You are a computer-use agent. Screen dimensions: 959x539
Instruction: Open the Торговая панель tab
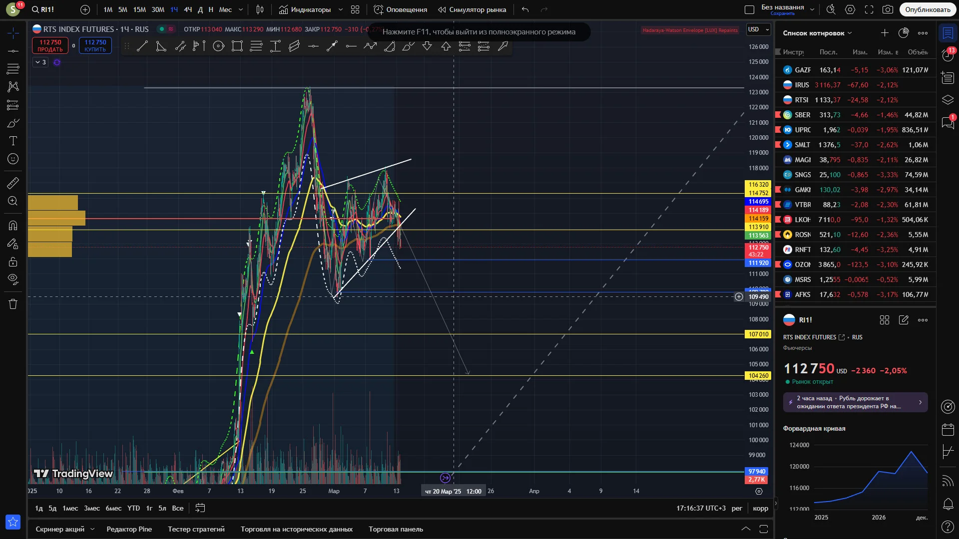396,529
